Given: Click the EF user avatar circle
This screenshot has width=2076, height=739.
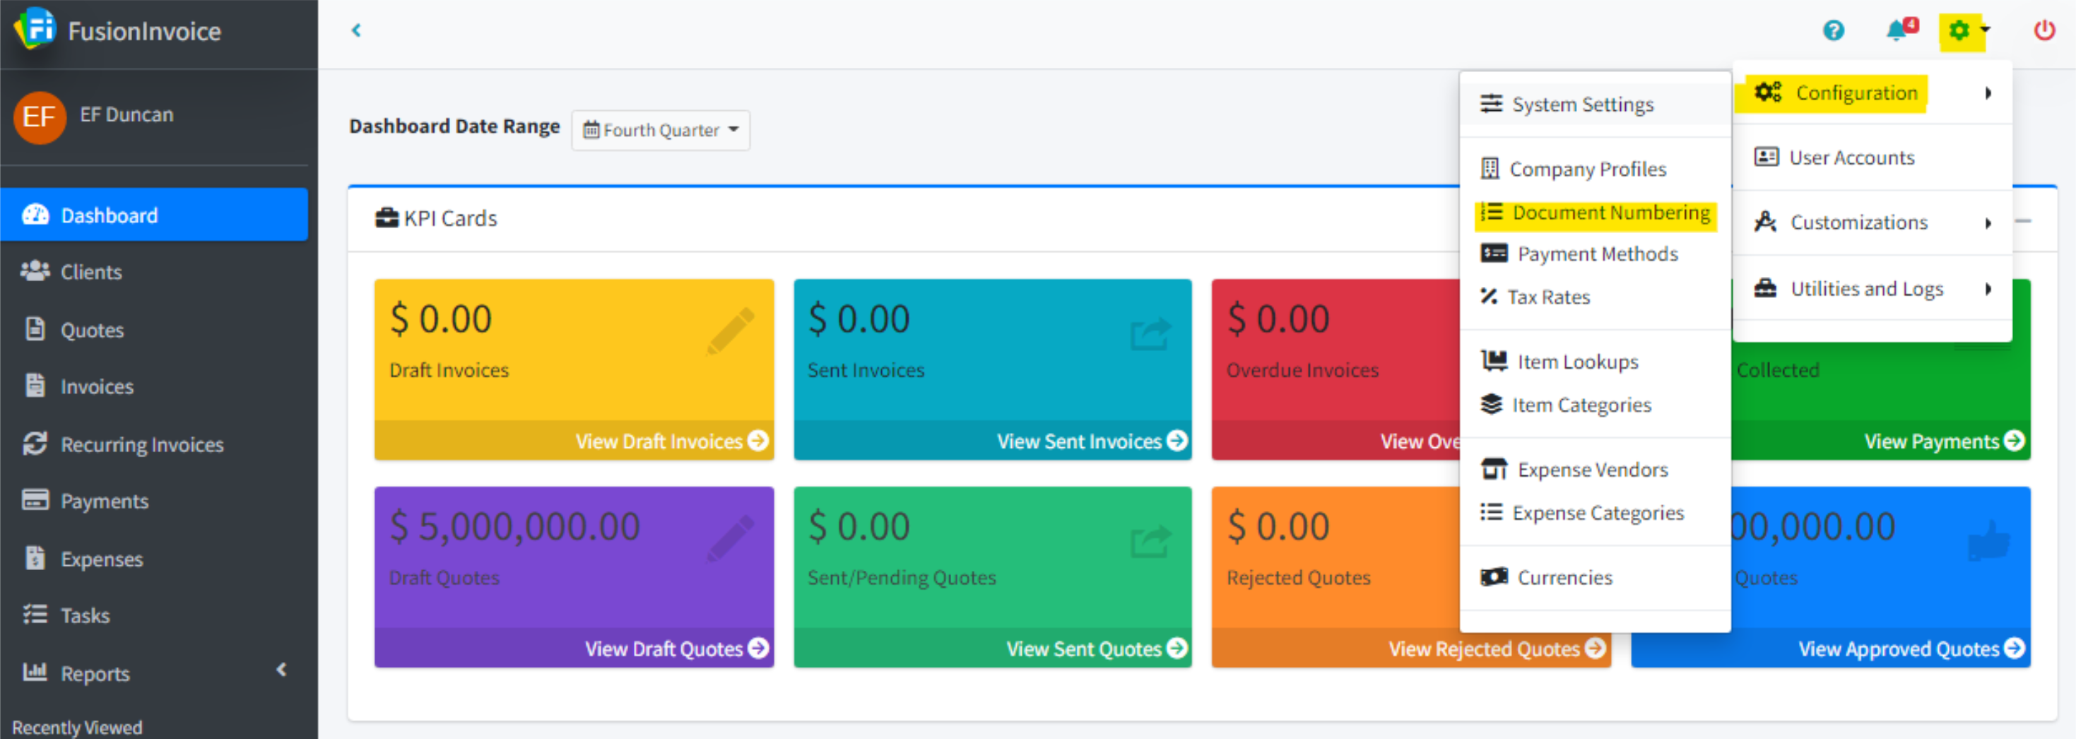Looking at the screenshot, I should tap(40, 118).
